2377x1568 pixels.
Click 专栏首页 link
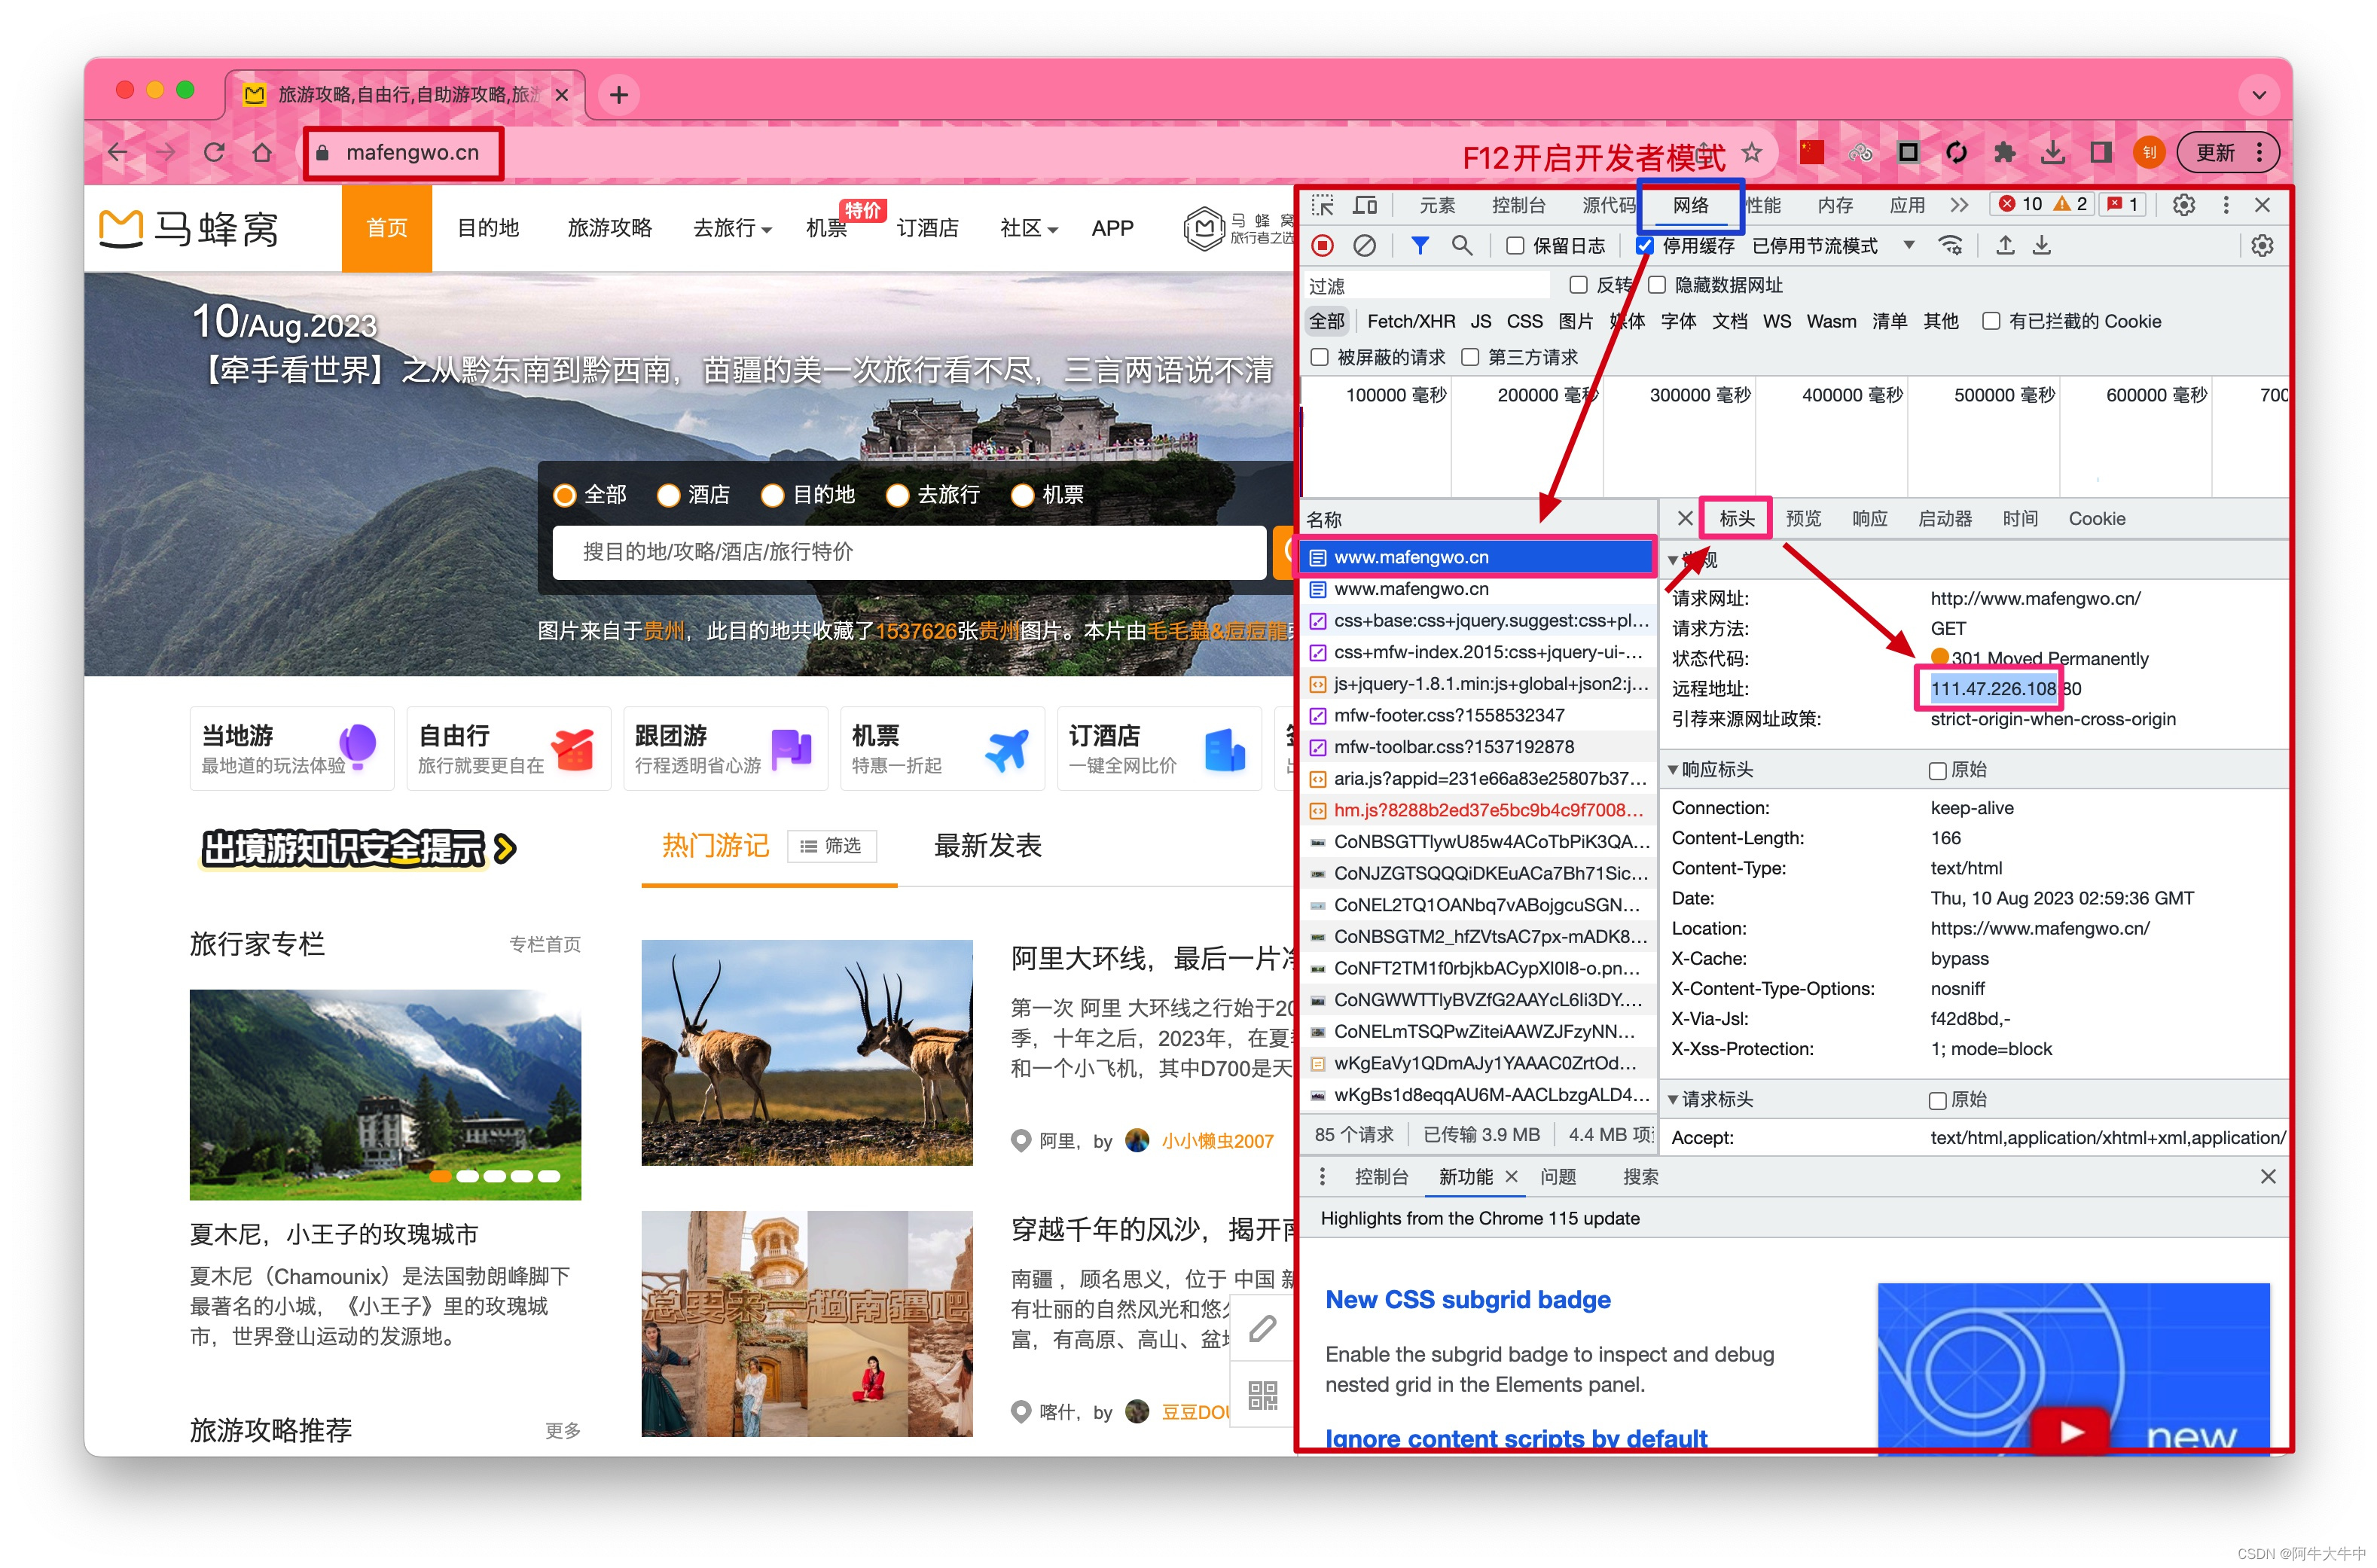[x=544, y=944]
